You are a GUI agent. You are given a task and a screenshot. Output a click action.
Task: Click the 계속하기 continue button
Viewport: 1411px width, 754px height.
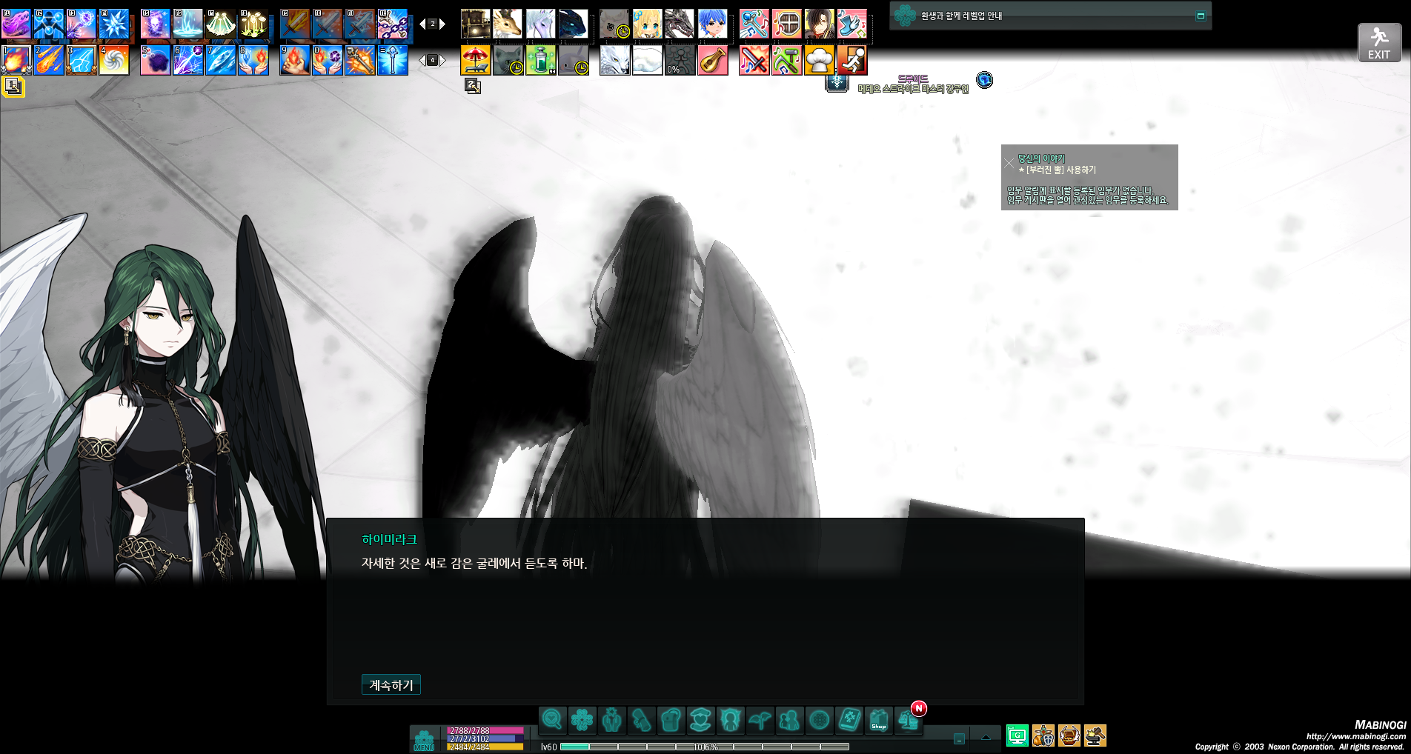tap(391, 685)
